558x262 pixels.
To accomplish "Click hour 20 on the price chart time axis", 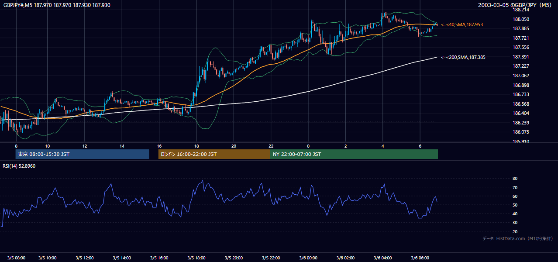I will pos(234,146).
